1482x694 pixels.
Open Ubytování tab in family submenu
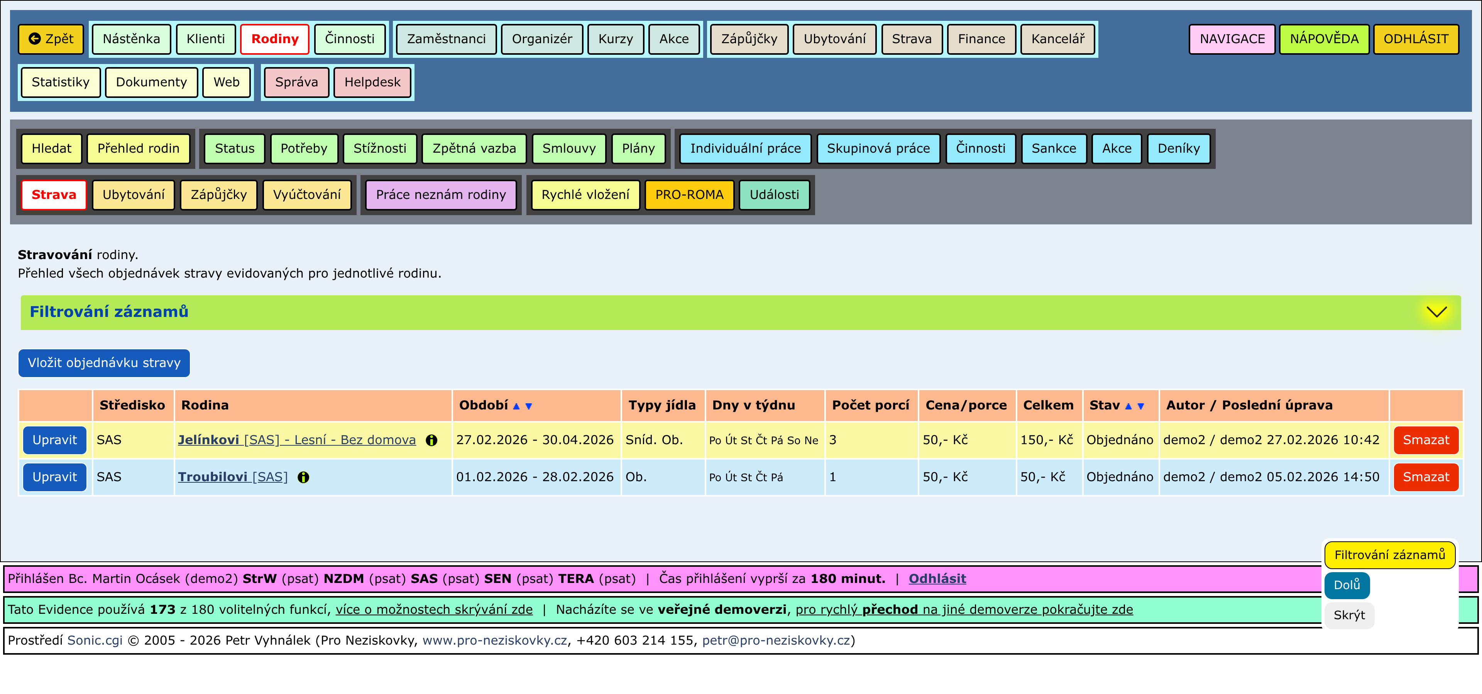pos(134,195)
